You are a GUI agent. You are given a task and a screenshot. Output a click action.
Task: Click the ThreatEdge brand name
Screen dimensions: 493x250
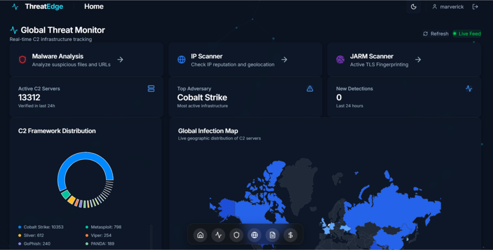pos(44,6)
